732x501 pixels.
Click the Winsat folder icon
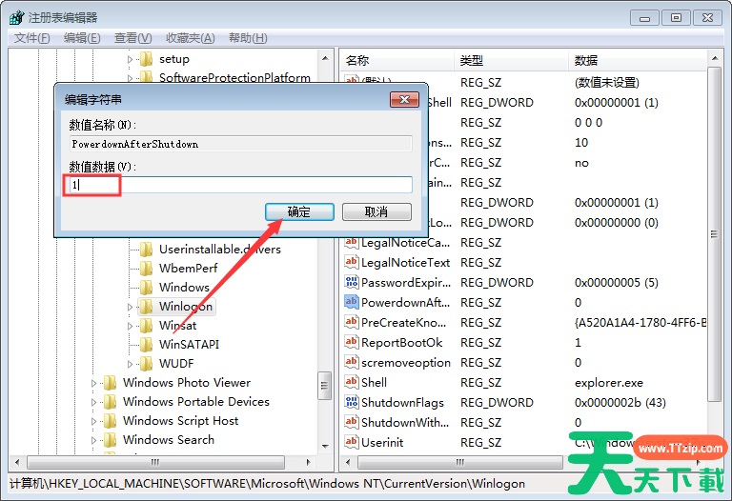[146, 326]
